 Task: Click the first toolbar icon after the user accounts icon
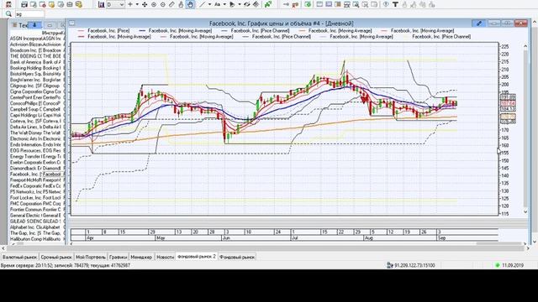click(x=24, y=4)
